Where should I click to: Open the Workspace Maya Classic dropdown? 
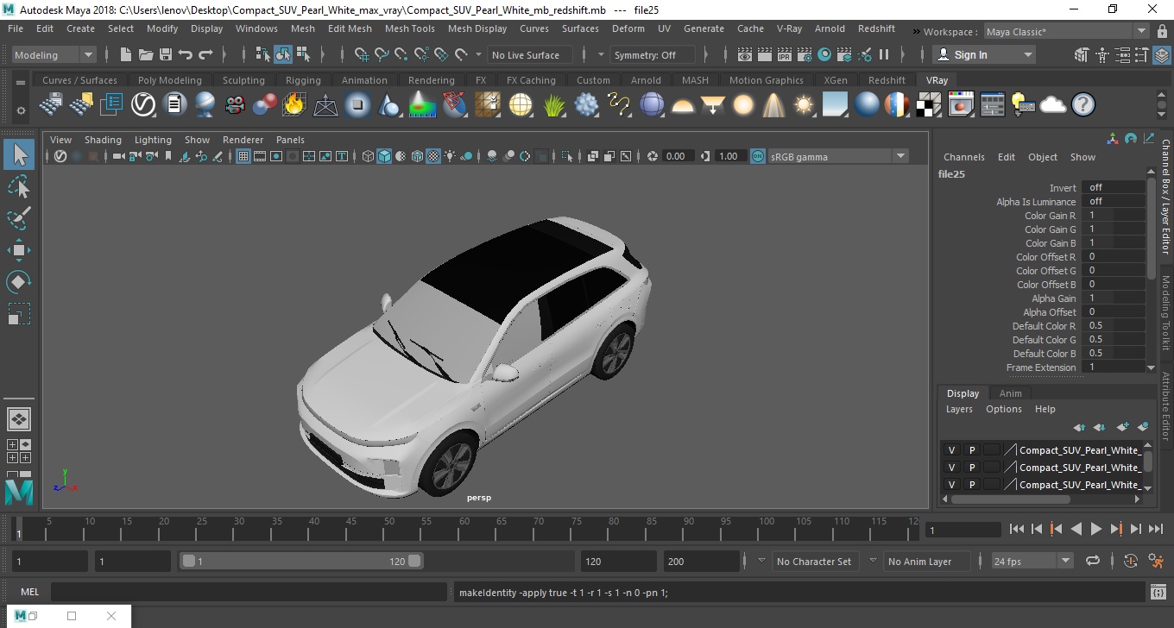1066,32
